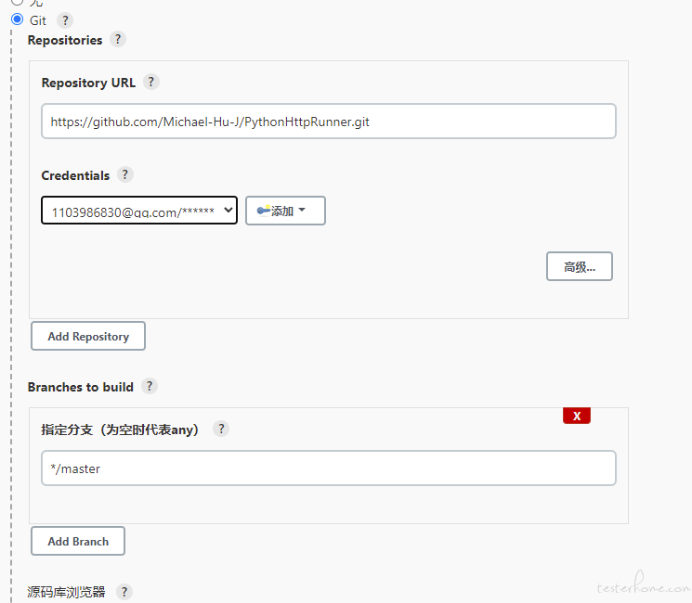
Task: Select the radio button above Git
Action: click(18, 2)
